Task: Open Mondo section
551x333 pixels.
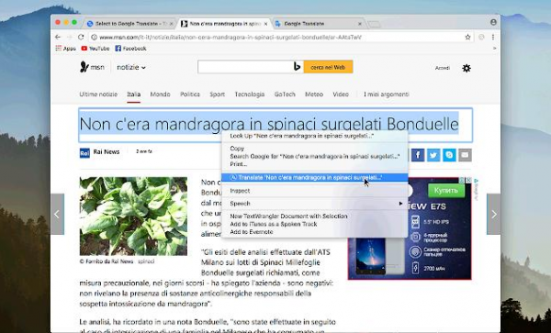Action: [160, 94]
